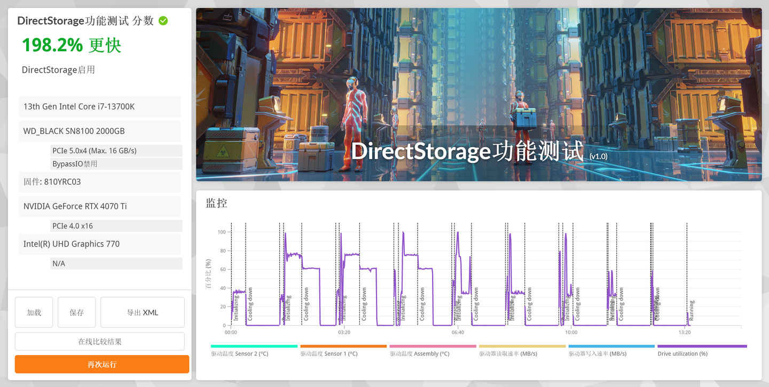Image resolution: width=769 pixels, height=387 pixels.
Task: Click the 198.2% 更快 score text
Action: coord(72,45)
